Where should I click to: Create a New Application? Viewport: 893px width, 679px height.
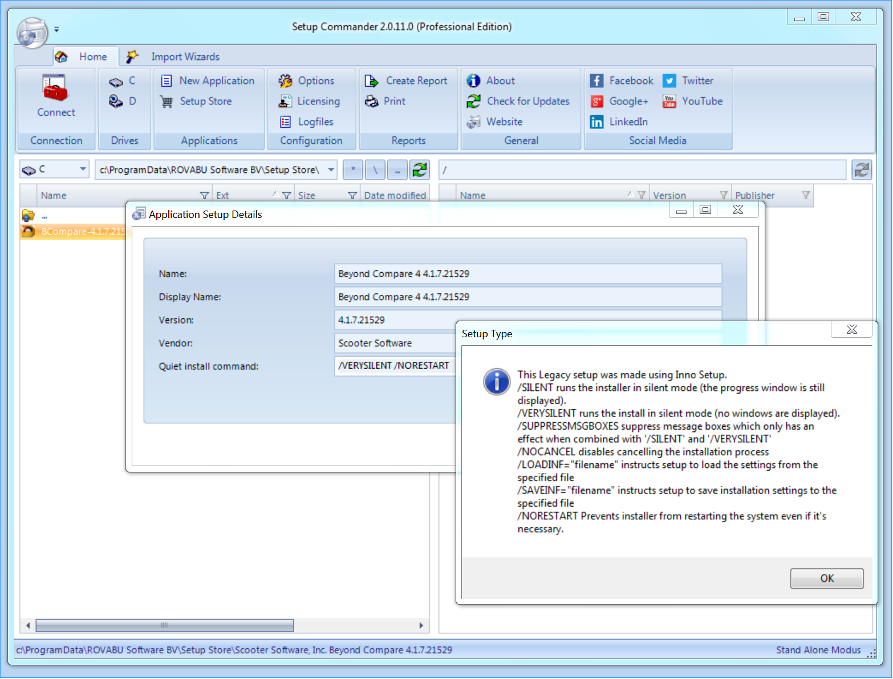(208, 81)
